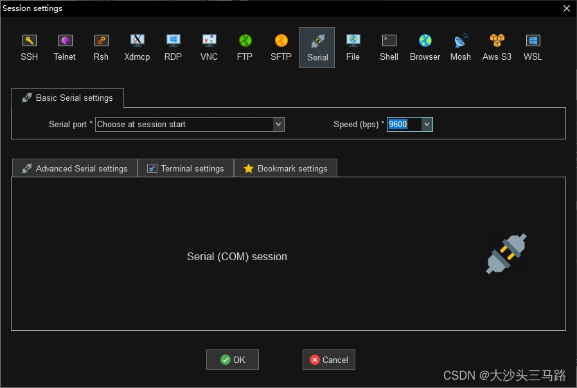577x388 pixels.
Task: Go to Bookmark settings tab
Action: click(x=285, y=168)
